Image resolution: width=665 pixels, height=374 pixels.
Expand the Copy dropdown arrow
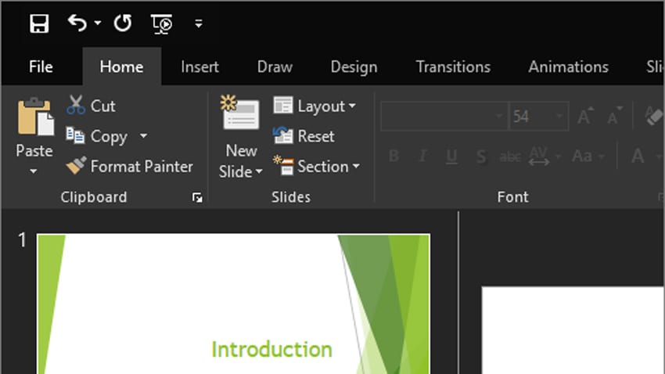143,136
